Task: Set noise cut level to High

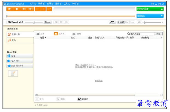Action: 127,22
